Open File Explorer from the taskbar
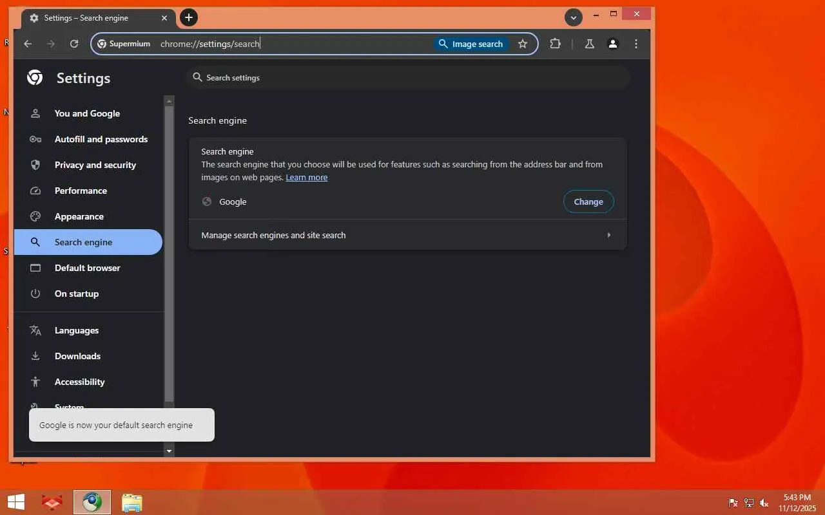This screenshot has width=825, height=515. (132, 502)
